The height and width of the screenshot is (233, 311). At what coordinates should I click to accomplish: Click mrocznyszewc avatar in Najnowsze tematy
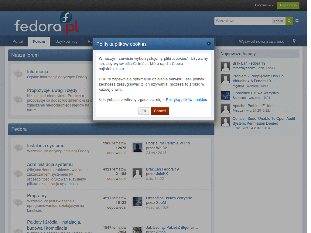(226, 66)
